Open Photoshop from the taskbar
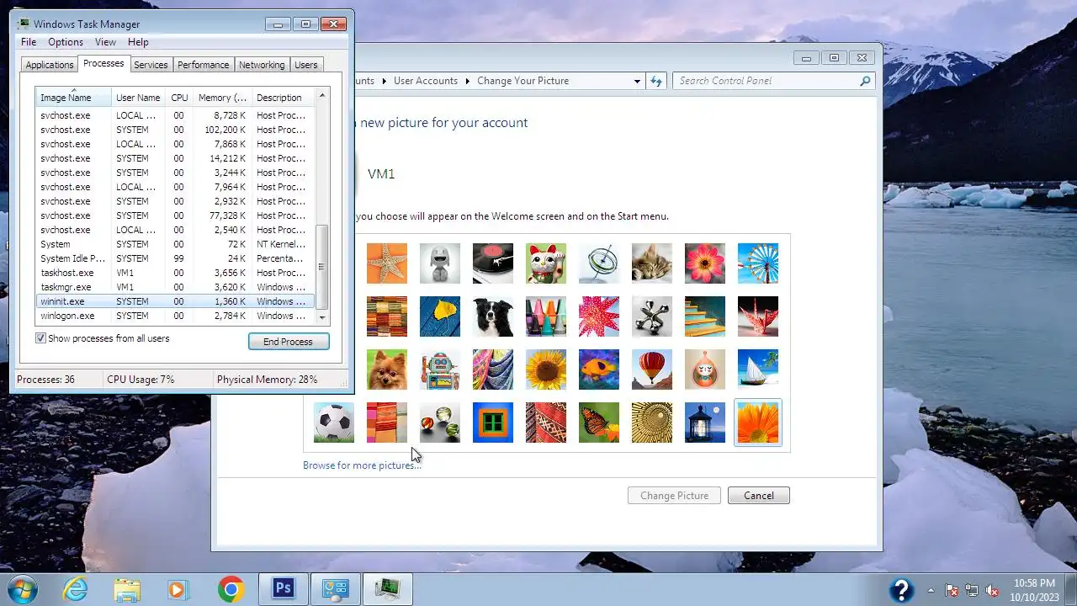Screen dimensions: 1077x606 click(x=283, y=588)
